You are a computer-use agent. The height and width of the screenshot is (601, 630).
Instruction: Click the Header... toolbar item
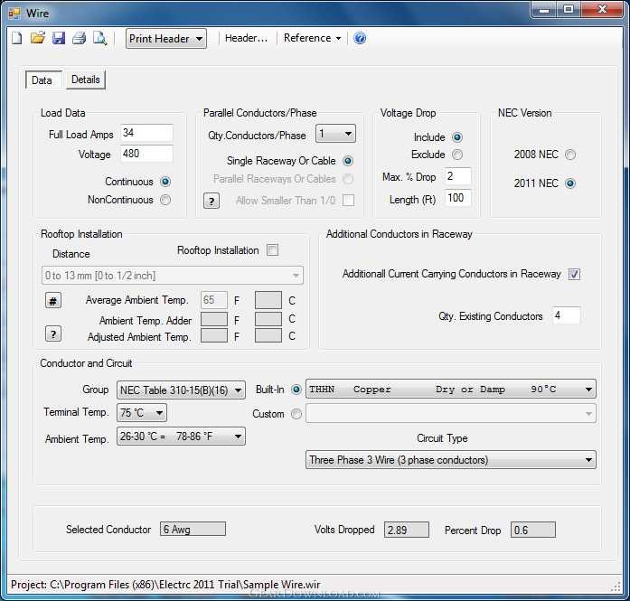(x=246, y=38)
